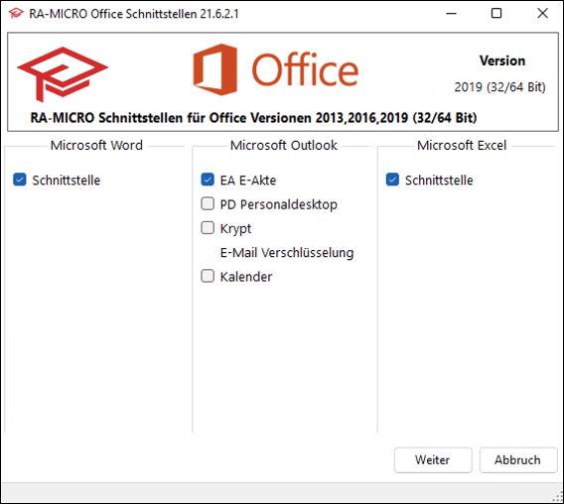Enable the Kalender checkbox
The height and width of the screenshot is (504, 564).
point(208,276)
